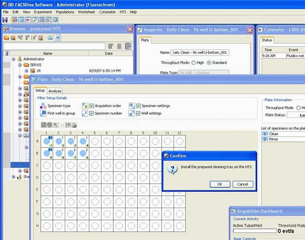Click the first gray icon beside Browser search field

[x=111, y=46]
